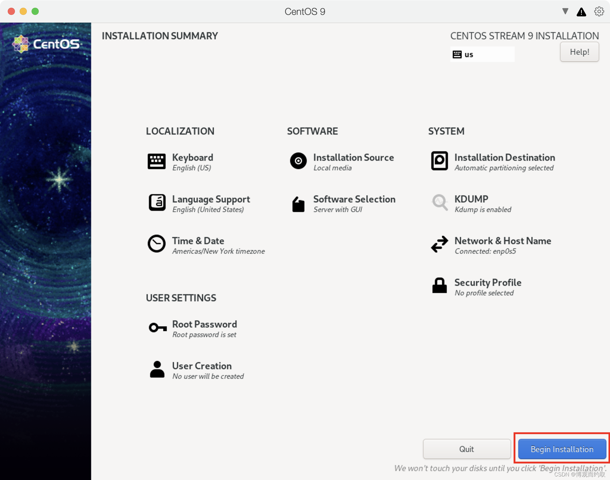Viewport: 610px width, 480px height.
Task: Click the SYSTEM section heading
Action: tap(446, 131)
